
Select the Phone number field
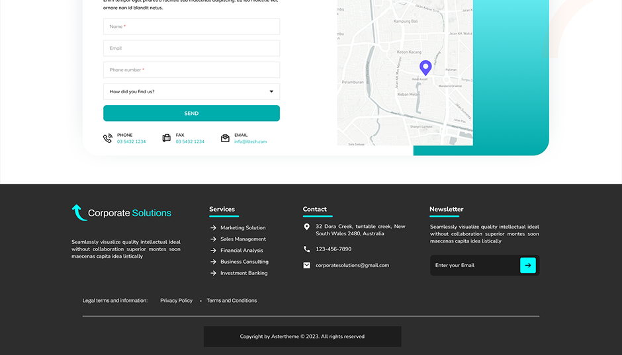tap(191, 70)
